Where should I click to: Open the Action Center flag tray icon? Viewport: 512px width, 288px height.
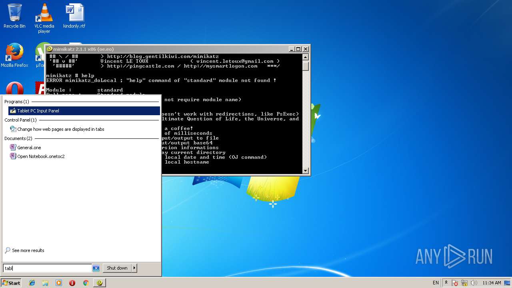(455, 283)
